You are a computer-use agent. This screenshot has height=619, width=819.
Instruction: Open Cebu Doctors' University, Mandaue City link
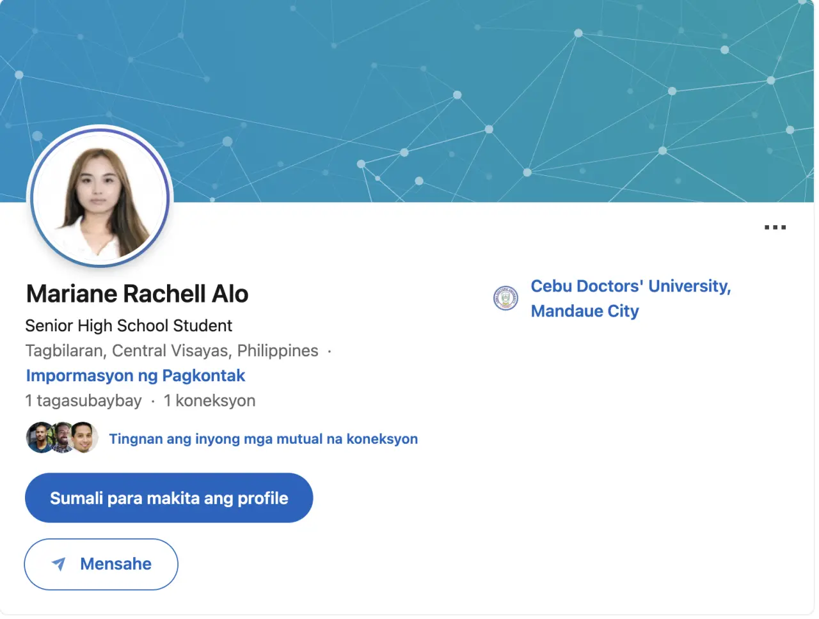coord(631,298)
